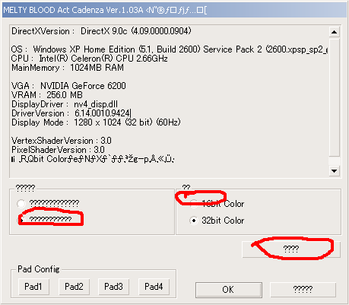Click the DriverVersion 6.14.0010.9424 text

(71, 113)
